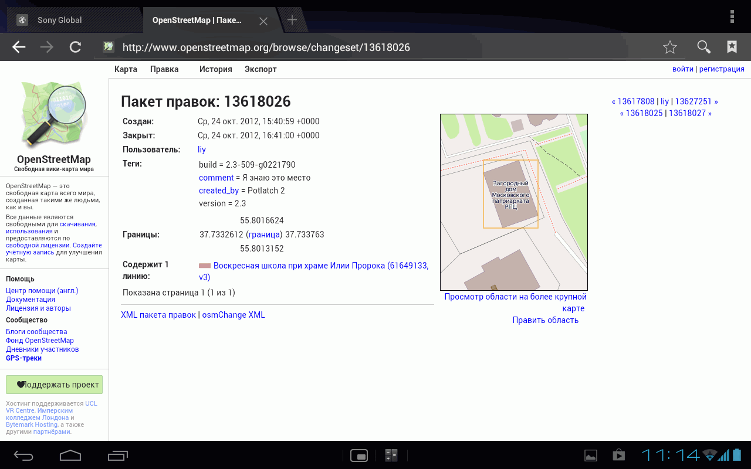Open the Экспорт menu item
Image resolution: width=751 pixels, height=469 pixels.
point(261,69)
